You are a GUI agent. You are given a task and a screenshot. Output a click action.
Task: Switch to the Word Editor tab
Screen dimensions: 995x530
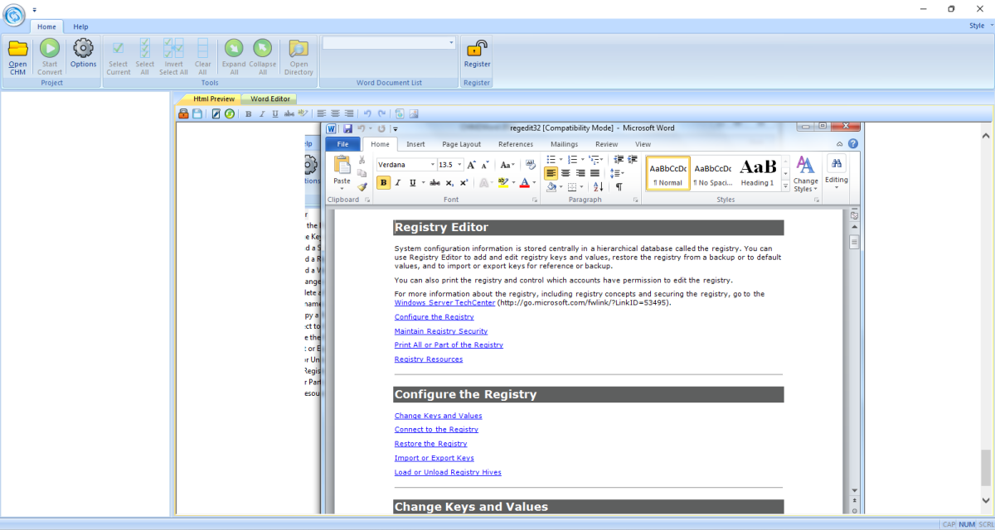(x=270, y=99)
